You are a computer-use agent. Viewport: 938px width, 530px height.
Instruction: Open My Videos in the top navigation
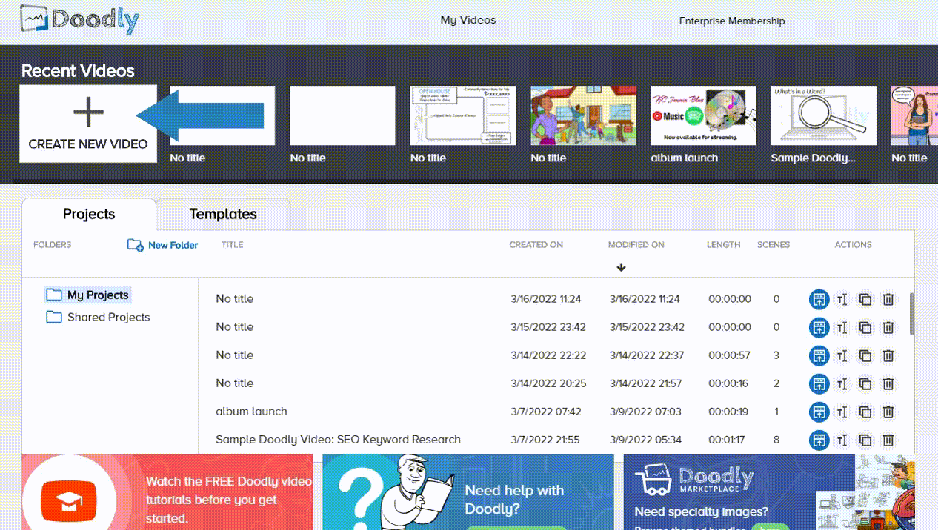pos(468,20)
